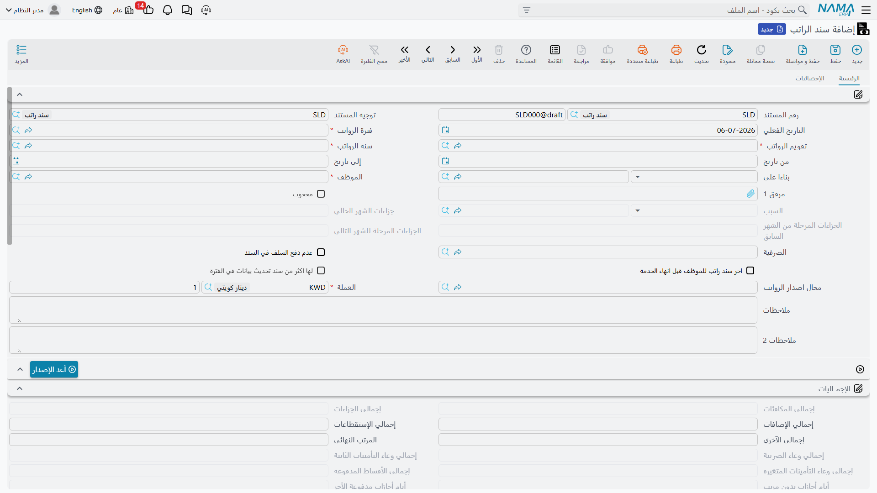Click the vertical scrollbar on left edge
The image size is (877, 493).
(x=10, y=166)
